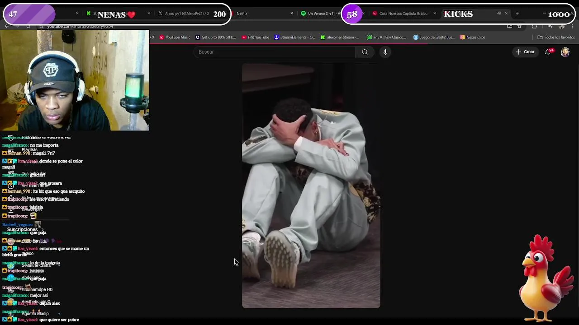Open the Chrome three-dot menu
Image resolution: width=579 pixels, height=325 pixels.
pyautogui.click(x=573, y=26)
